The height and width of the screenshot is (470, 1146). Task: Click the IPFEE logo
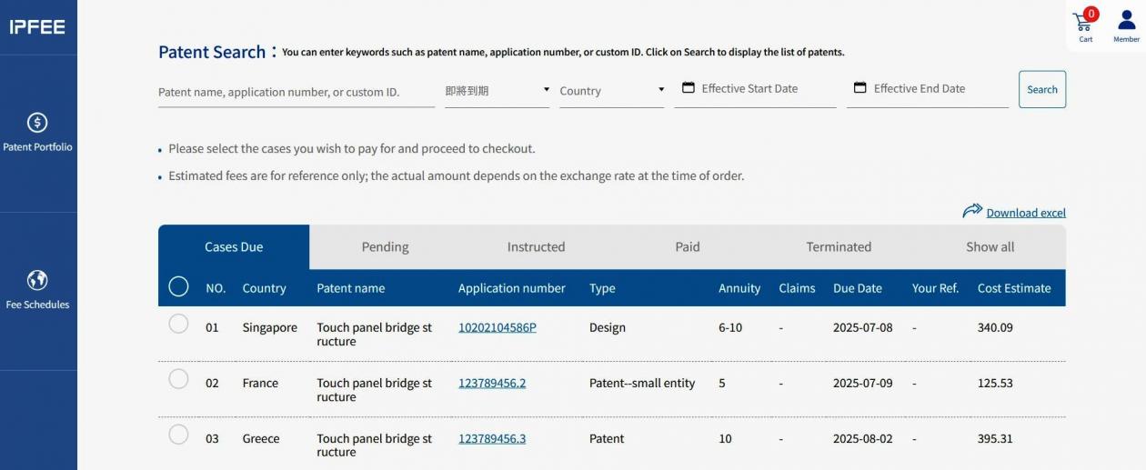(x=37, y=27)
